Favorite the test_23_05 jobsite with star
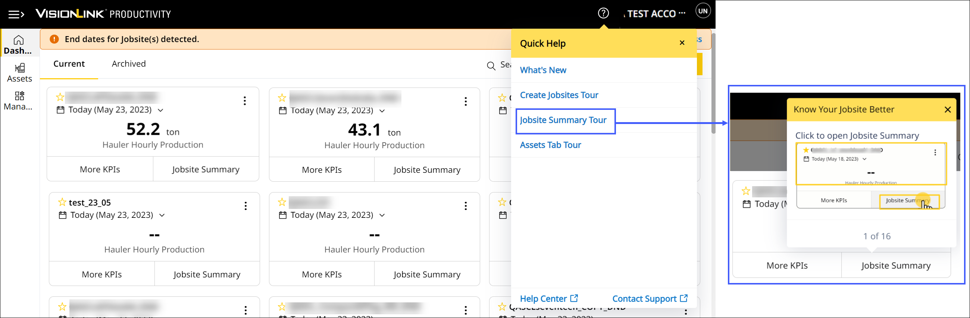 pos(62,203)
